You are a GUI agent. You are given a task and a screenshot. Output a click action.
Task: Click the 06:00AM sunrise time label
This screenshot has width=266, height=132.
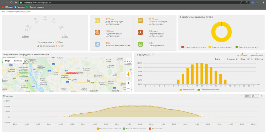coord(25,37)
